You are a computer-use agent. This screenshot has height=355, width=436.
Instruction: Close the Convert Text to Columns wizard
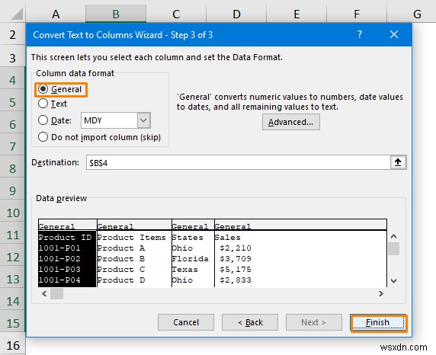394,35
